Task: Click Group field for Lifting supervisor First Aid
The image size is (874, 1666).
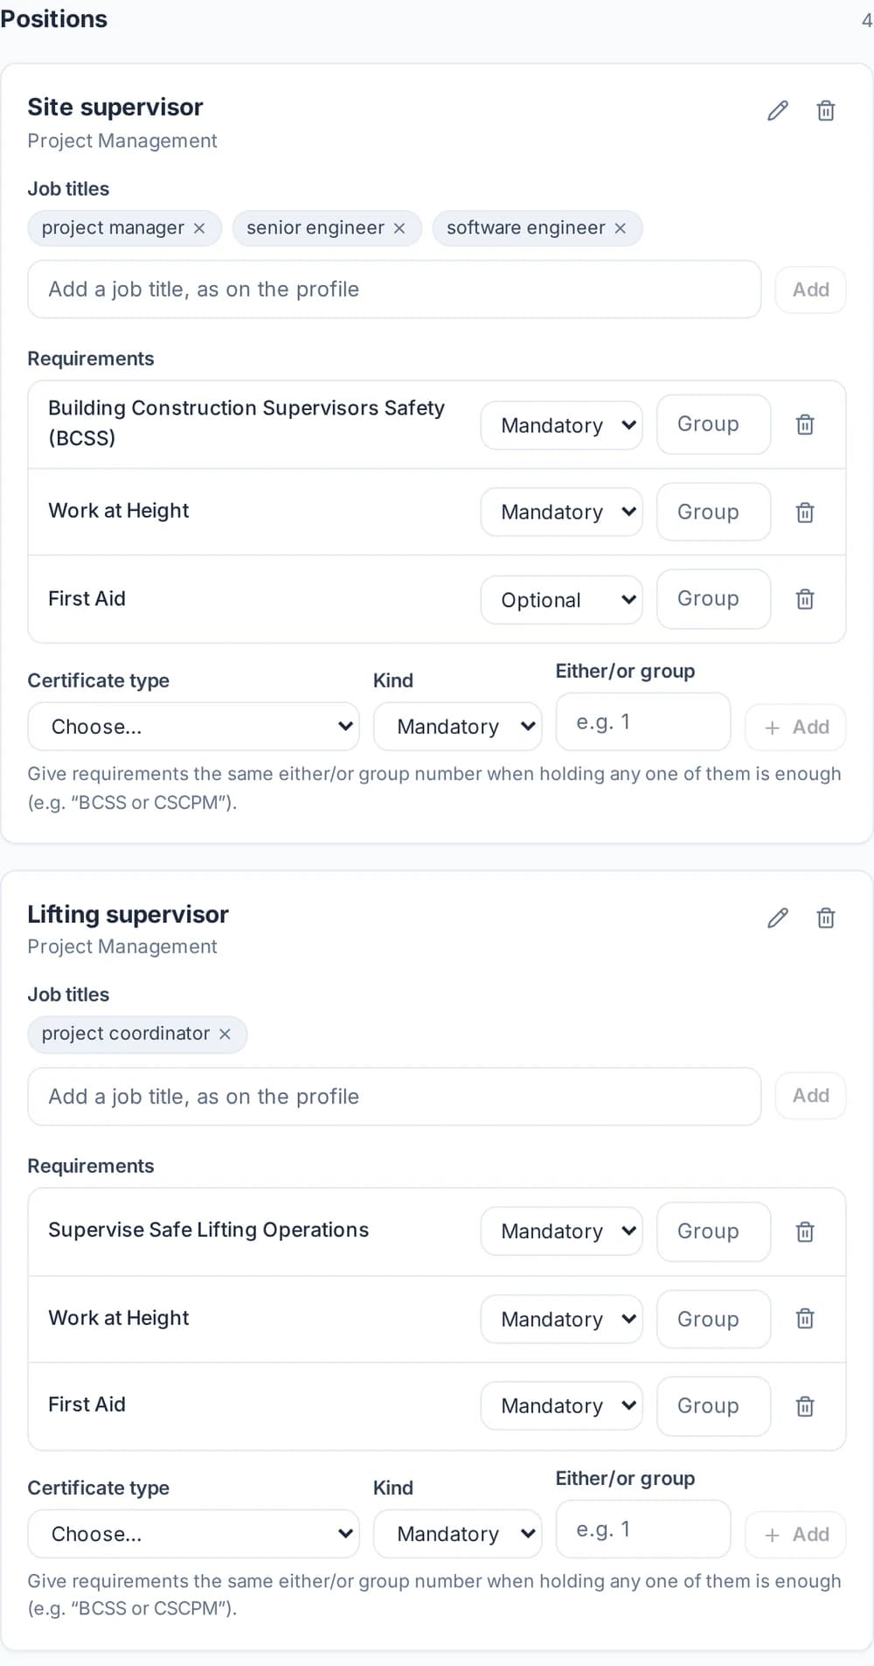Action: pyautogui.click(x=713, y=1406)
